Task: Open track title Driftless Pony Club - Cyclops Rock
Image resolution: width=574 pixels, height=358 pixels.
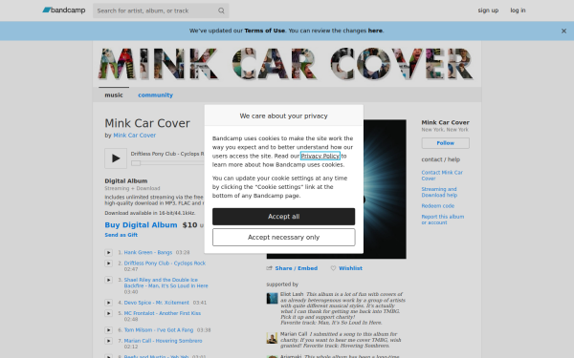Action: tap(165, 263)
